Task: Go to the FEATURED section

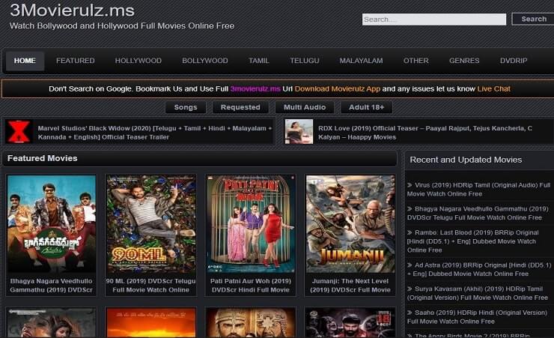Action: tap(76, 61)
